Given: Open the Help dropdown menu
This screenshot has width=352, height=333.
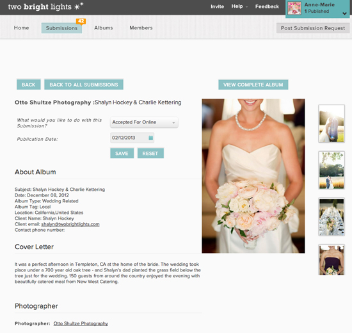Looking at the screenshot, I should (x=239, y=6).
